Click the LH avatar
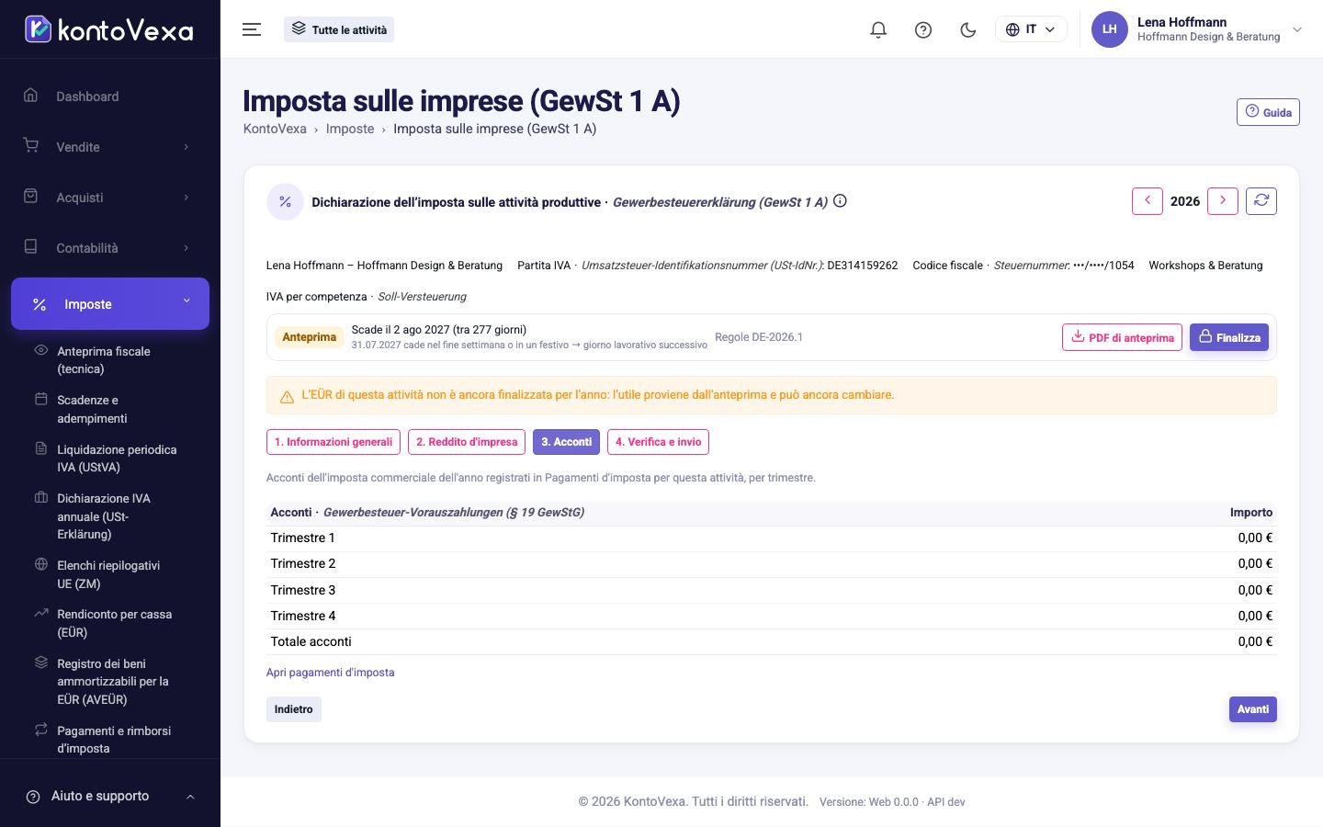Viewport: 1323px width, 827px height. [x=1109, y=29]
